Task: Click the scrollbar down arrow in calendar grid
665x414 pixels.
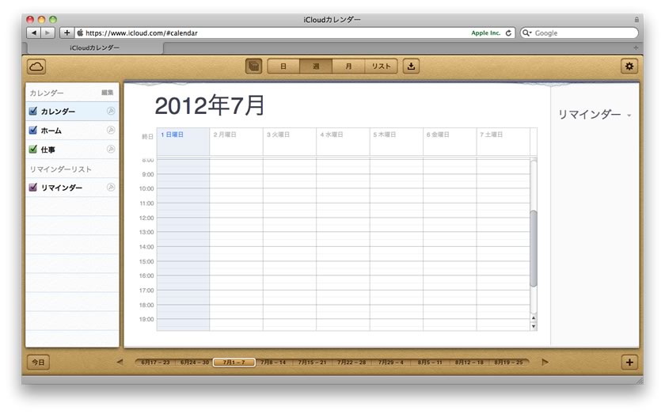Action: click(x=534, y=327)
